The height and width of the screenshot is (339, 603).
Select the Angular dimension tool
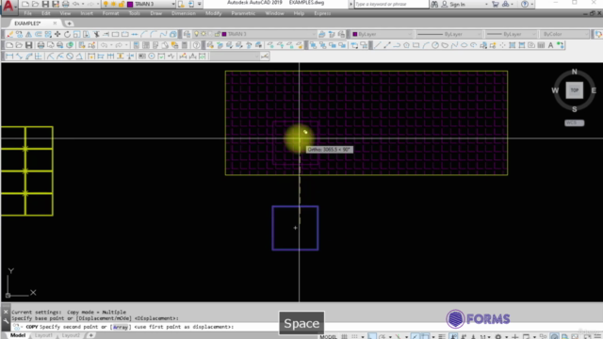pyautogui.click(x=79, y=56)
